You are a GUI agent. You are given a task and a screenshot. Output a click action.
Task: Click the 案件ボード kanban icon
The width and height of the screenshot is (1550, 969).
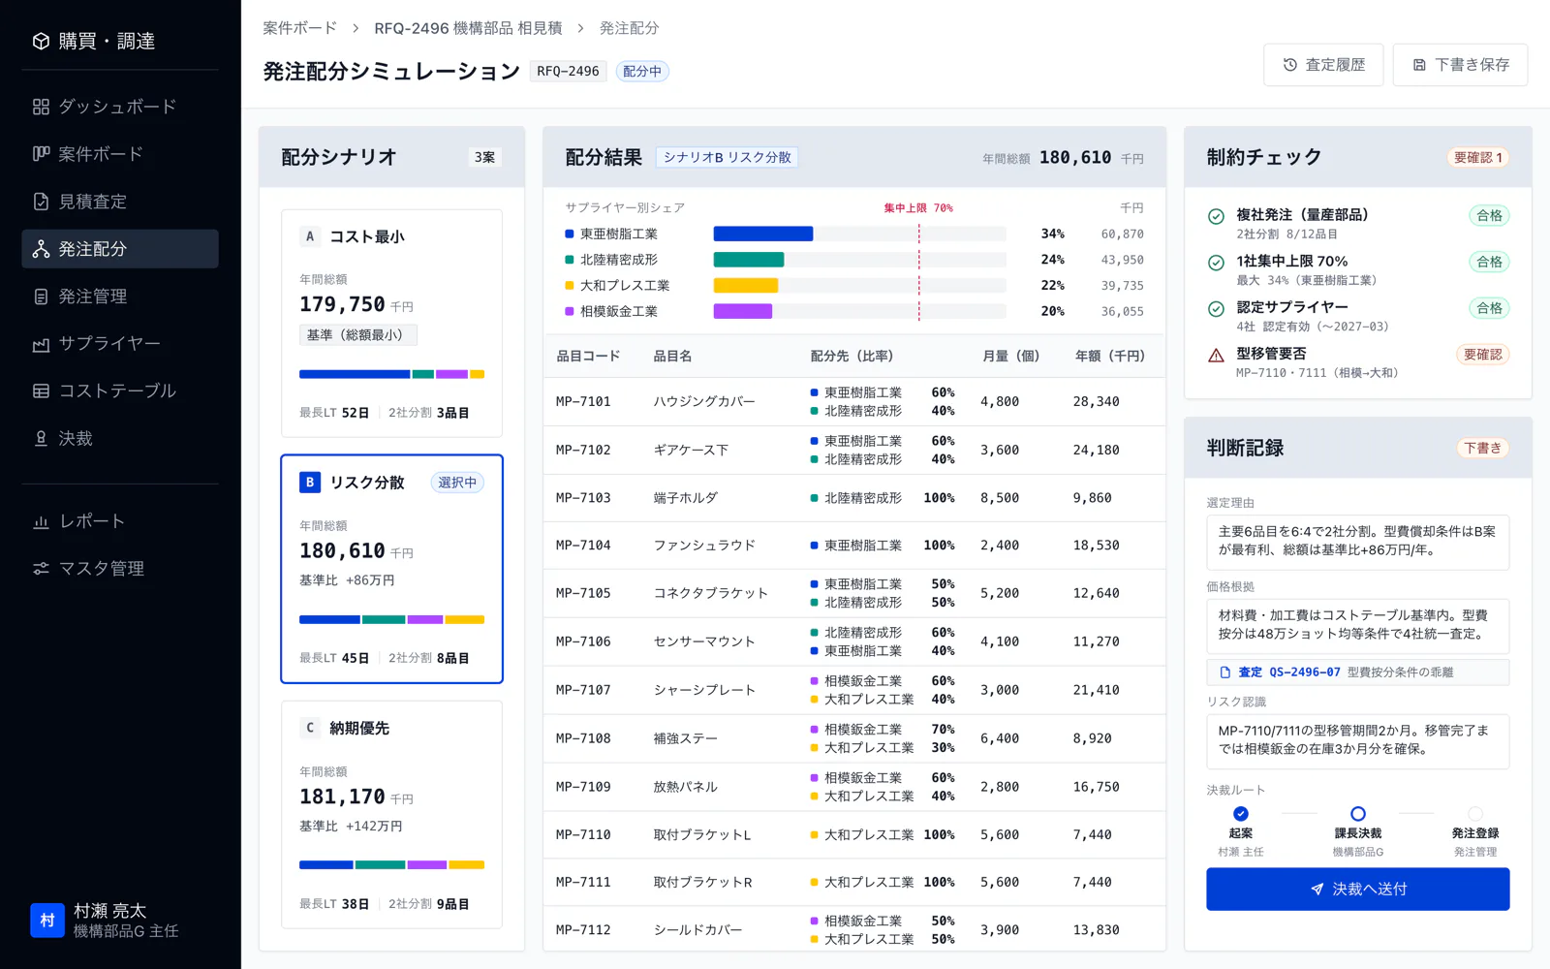click(x=41, y=154)
